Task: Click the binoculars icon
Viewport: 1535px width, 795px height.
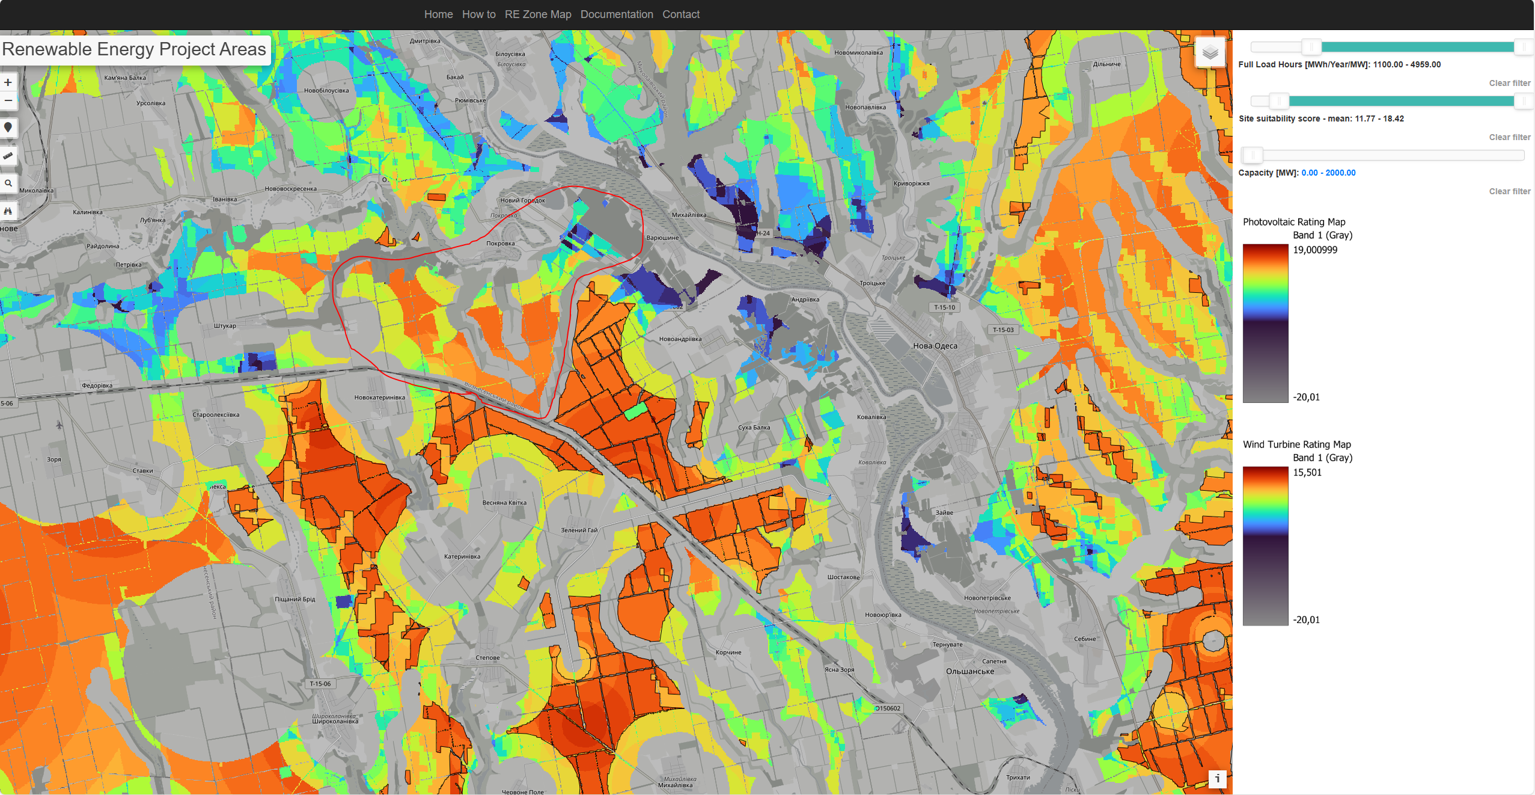Action: tap(8, 211)
